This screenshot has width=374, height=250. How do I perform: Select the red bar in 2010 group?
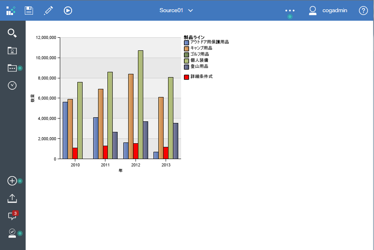point(75,153)
